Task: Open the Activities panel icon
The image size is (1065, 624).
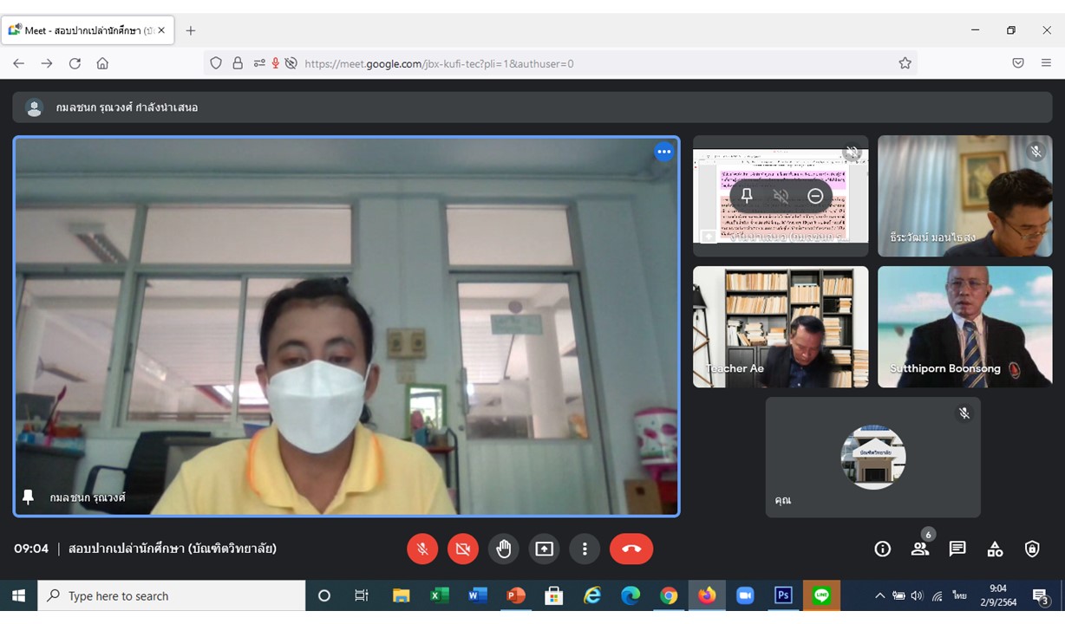Action: coord(995,549)
